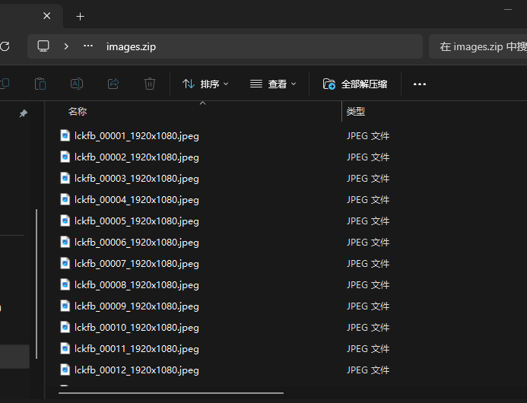
Task: Click the delete trash can icon
Action: pos(150,84)
